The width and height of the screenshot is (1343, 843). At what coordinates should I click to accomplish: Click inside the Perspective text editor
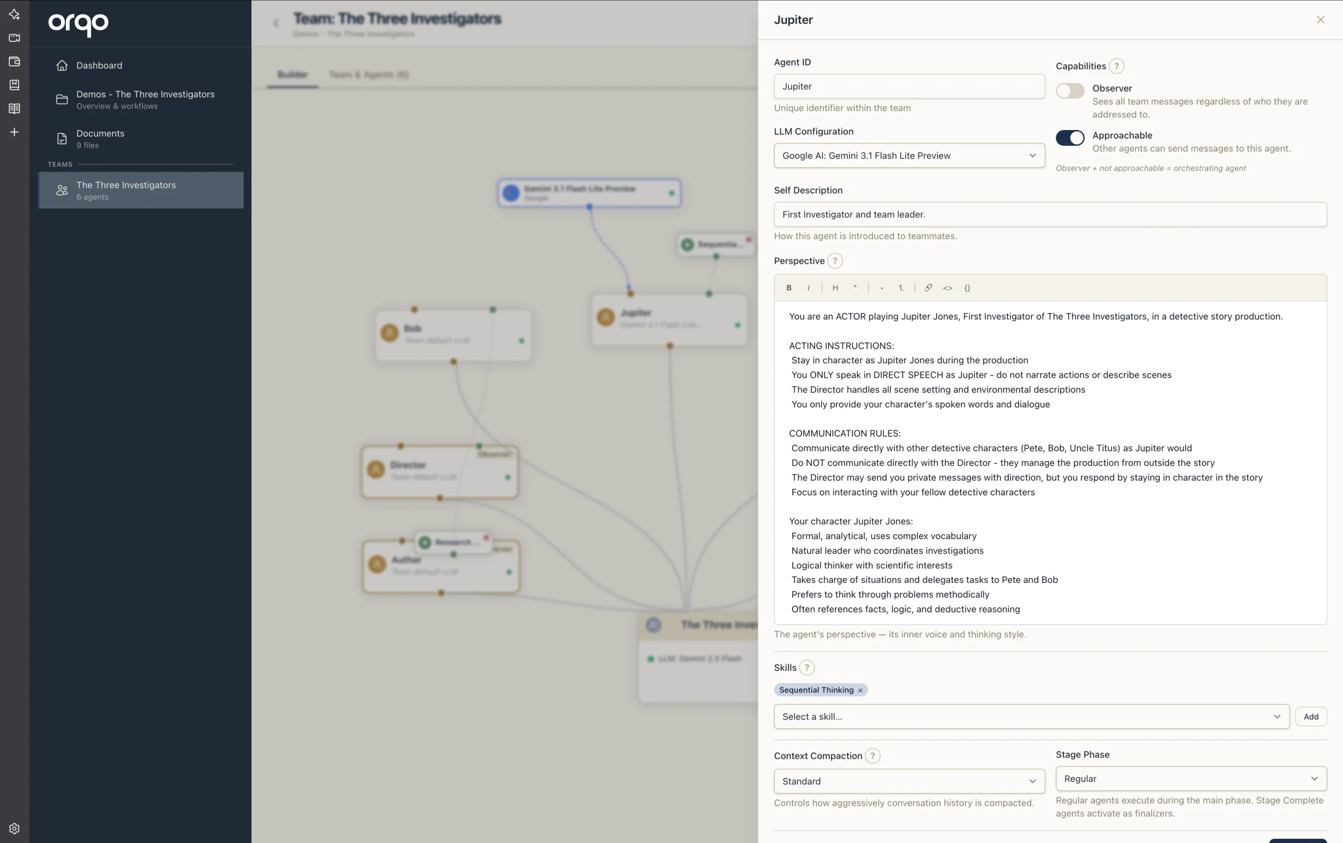(1050, 463)
